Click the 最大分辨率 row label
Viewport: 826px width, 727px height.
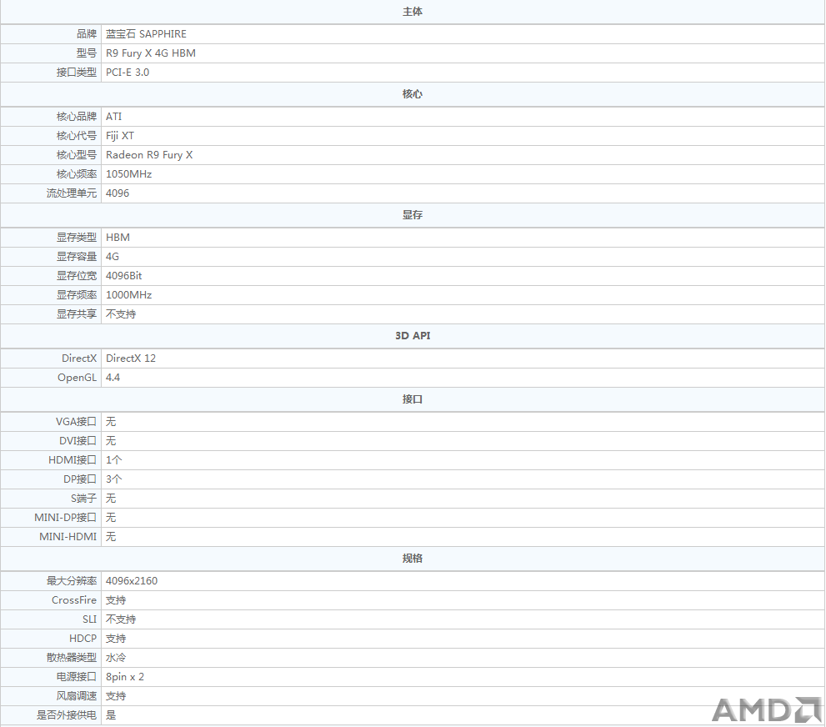pos(72,581)
